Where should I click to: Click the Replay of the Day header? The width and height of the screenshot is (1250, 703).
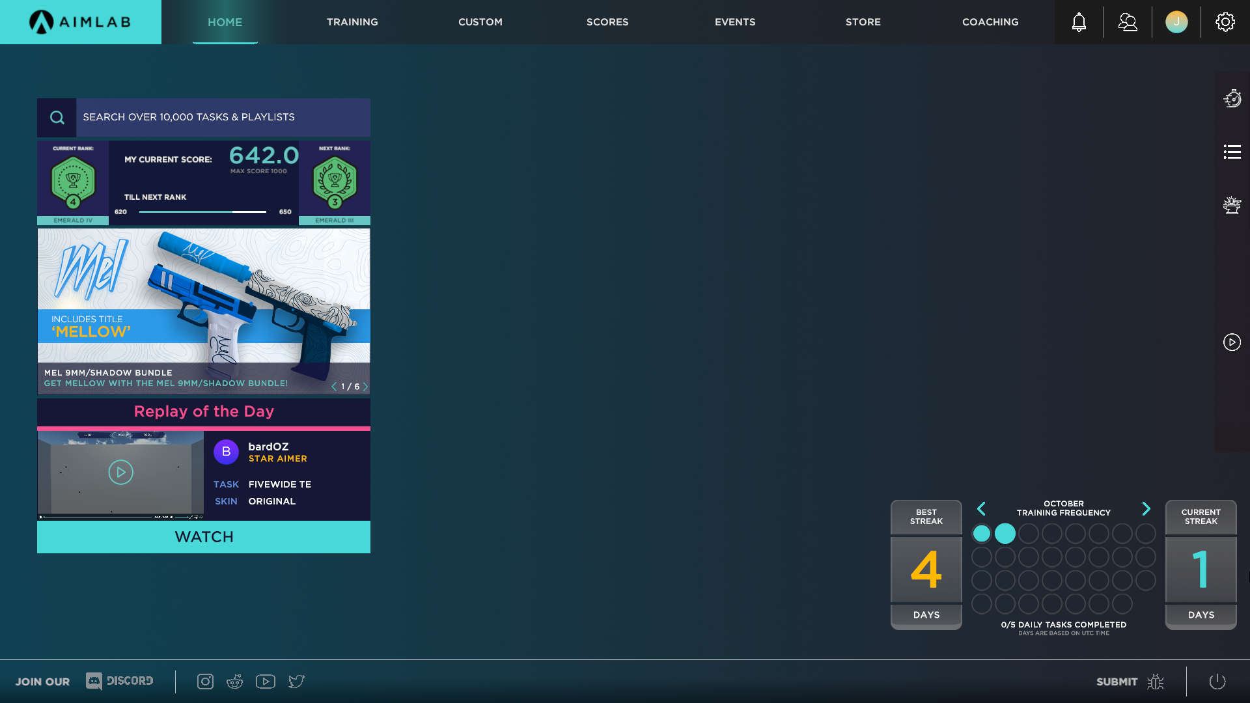tap(204, 411)
